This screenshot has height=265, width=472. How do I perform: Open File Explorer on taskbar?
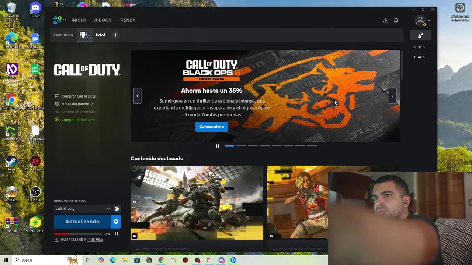[x=125, y=260]
